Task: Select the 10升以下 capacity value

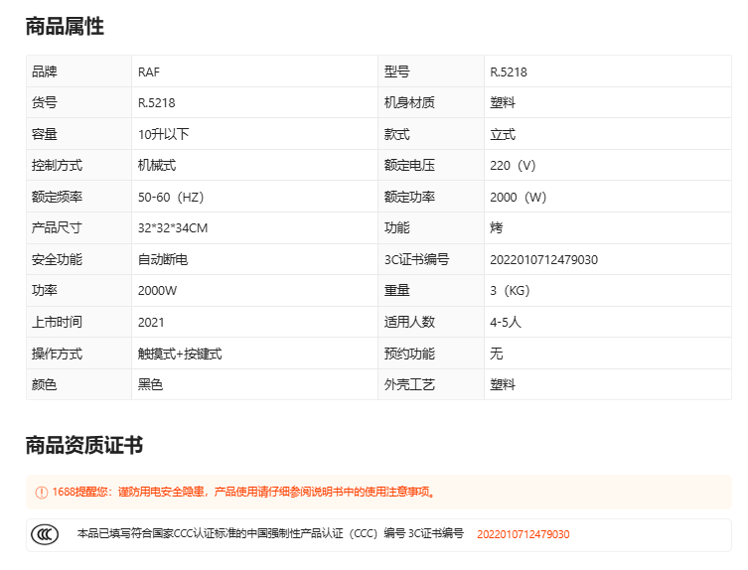Action: (163, 134)
